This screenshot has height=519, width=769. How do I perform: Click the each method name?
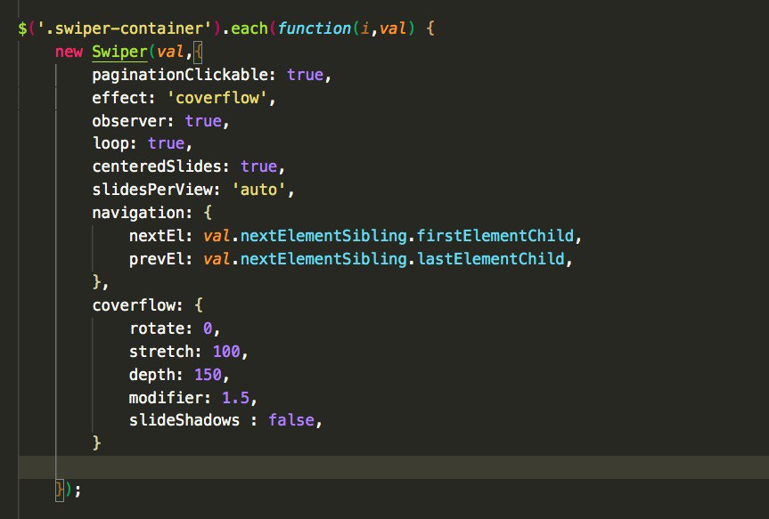(250, 28)
